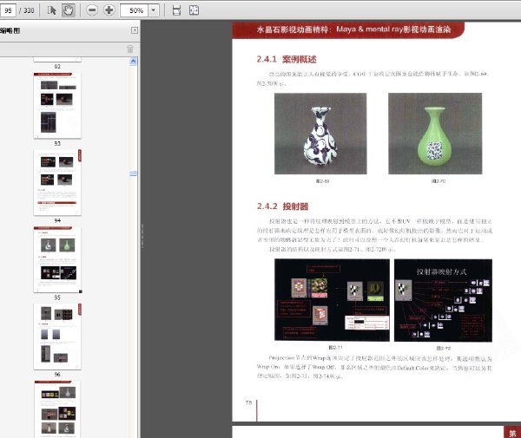
Task: Edit the 50% zoom value field
Action: click(135, 10)
